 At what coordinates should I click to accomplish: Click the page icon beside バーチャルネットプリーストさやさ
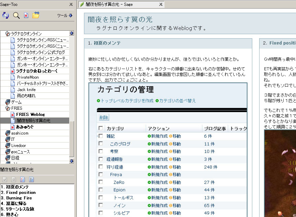click(13, 83)
